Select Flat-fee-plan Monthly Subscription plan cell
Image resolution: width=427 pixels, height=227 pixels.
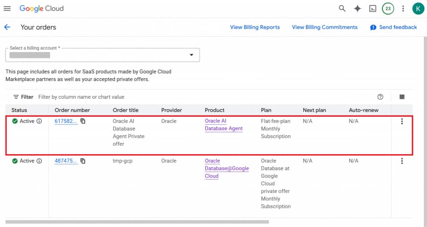pyautogui.click(x=276, y=129)
